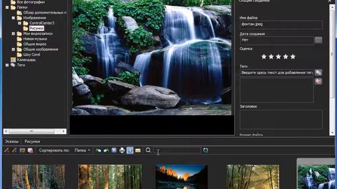Screen dimensions: 337x189
Task: Expand the Теги tree node
Action: (7, 65)
